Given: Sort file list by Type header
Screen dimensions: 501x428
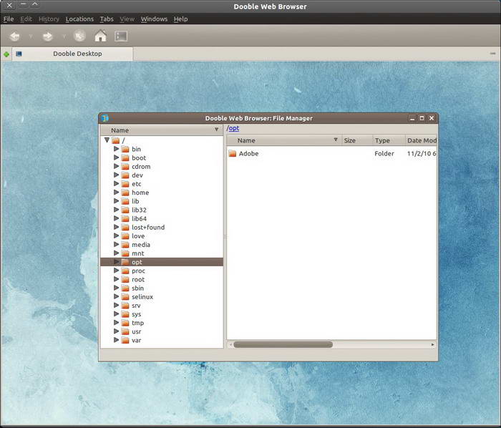Looking at the screenshot, I should [389, 140].
